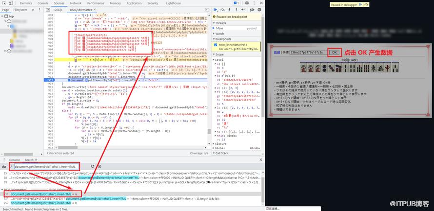The height and width of the screenshot is (211, 434).
Task: Step over next function call
Action: (x=222, y=10)
